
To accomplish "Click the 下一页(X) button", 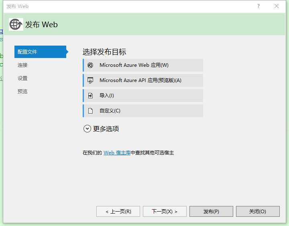I will pos(165,212).
